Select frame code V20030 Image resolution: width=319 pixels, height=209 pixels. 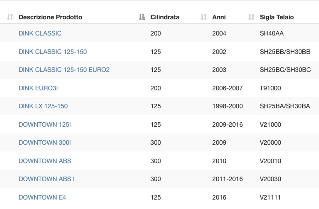[270, 179]
